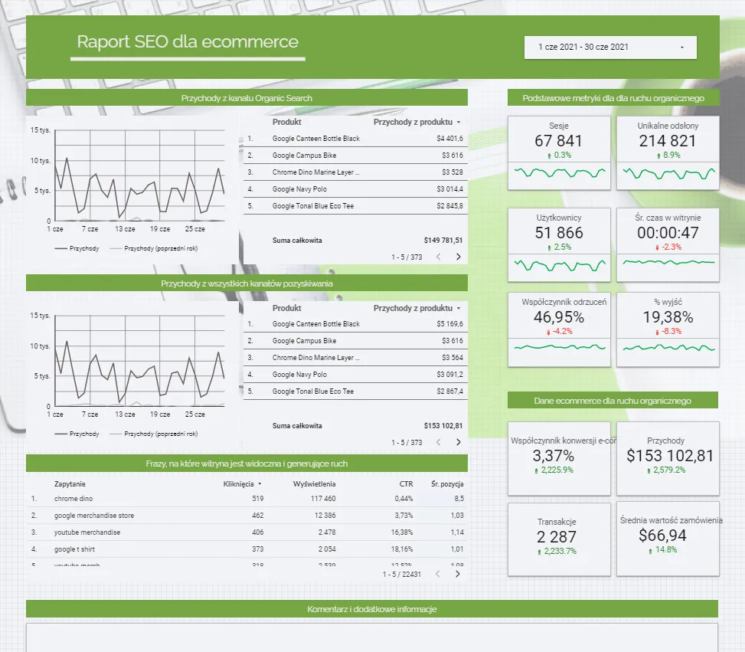This screenshot has height=652, width=745.
Task: Click the Unikalne odsłony sparkline chart
Action: tap(668, 174)
